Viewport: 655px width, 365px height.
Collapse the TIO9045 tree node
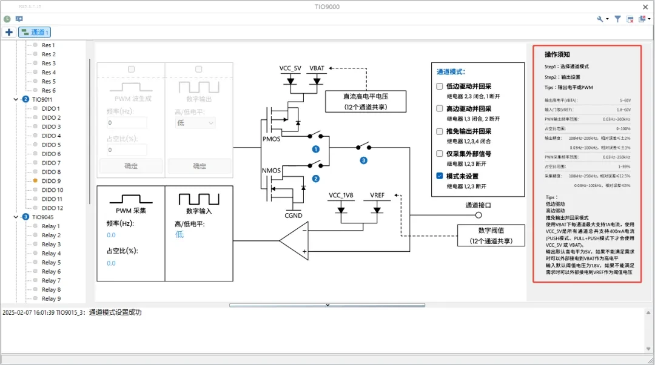16,217
